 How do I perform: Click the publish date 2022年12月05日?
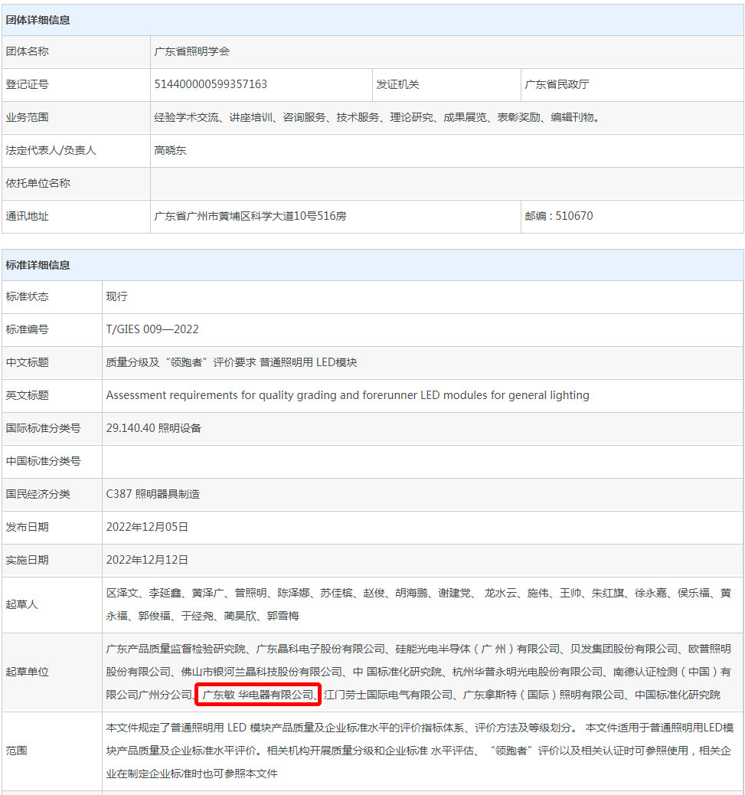(x=147, y=527)
